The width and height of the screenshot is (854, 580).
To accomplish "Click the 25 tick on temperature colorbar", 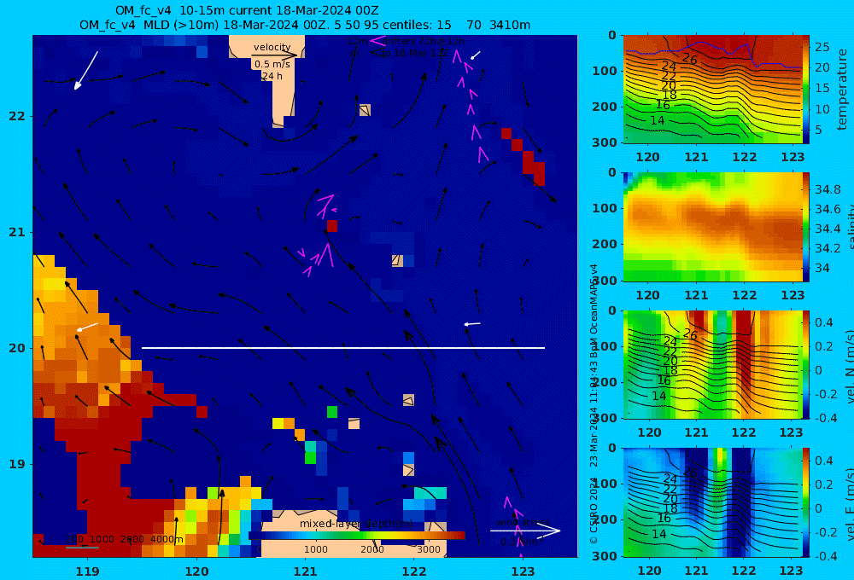I will click(x=822, y=47).
